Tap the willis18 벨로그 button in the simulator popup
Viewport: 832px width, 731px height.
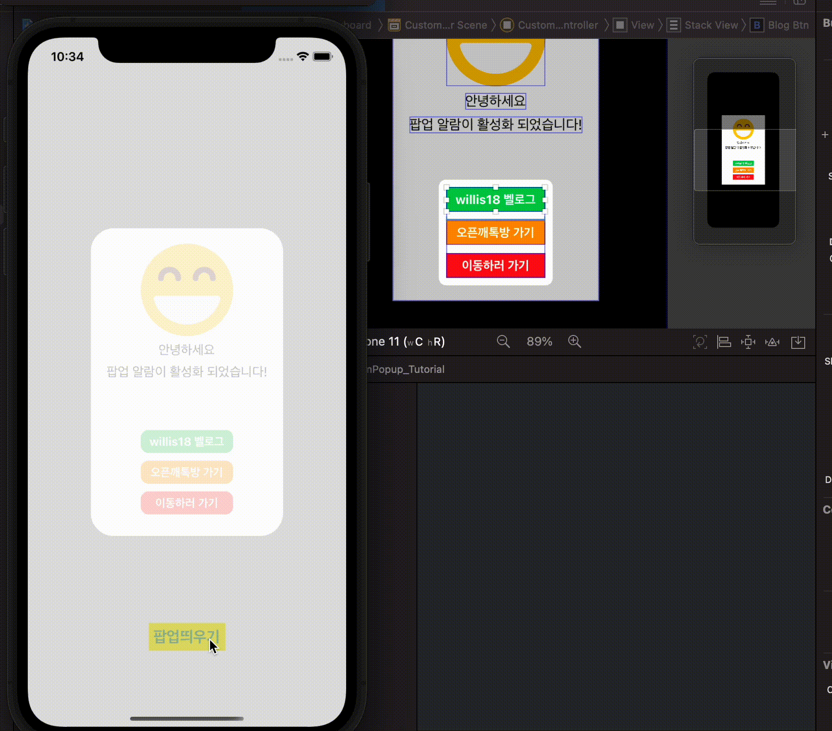186,441
